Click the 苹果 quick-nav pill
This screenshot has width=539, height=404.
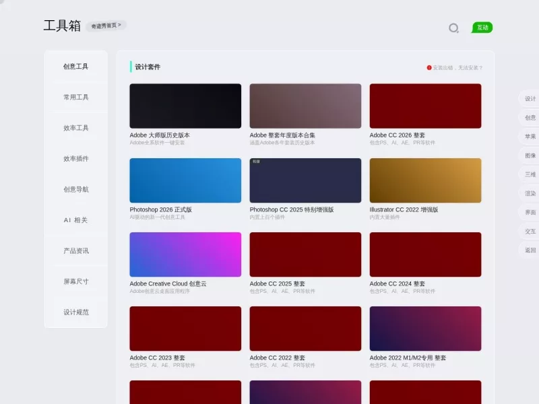pos(530,137)
